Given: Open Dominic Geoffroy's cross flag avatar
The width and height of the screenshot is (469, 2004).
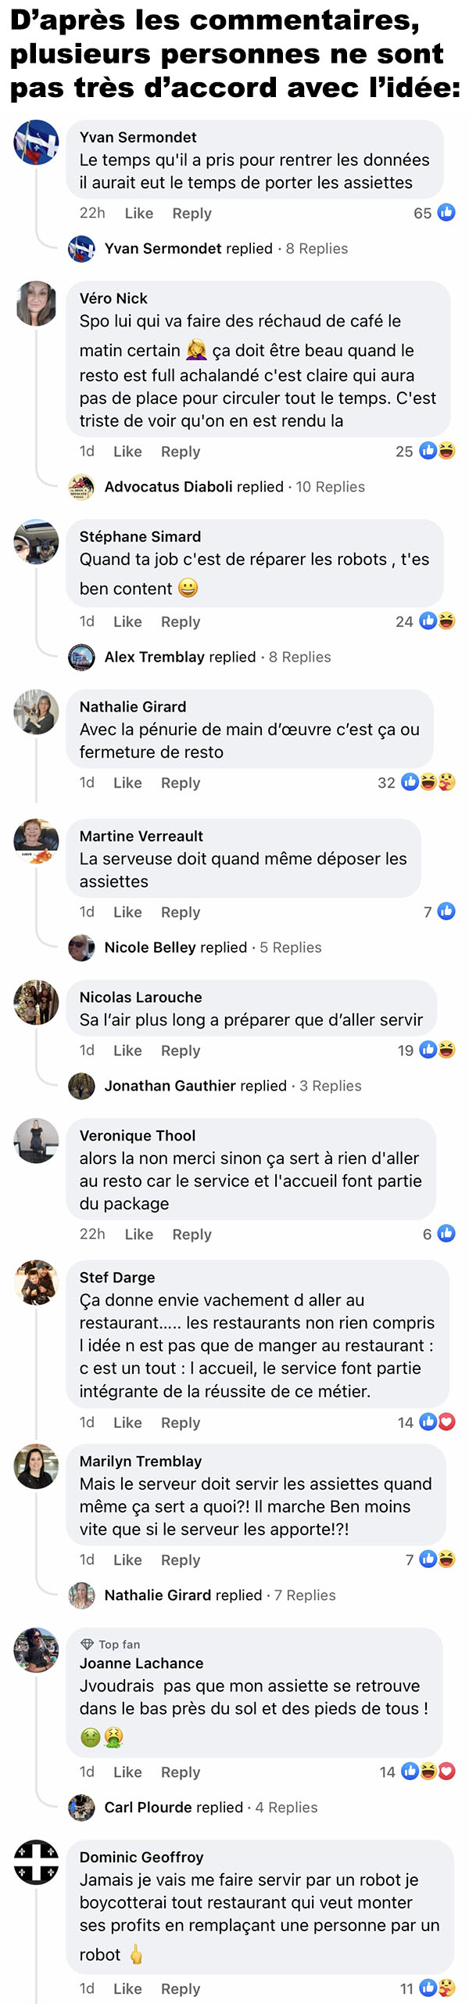Looking at the screenshot, I should 36,1862.
